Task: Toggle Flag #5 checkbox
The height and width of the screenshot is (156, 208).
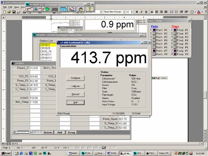Action: (x=175, y=44)
